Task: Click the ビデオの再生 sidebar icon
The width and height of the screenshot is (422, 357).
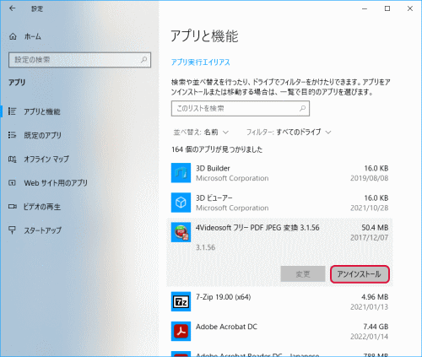Action: pos(12,207)
